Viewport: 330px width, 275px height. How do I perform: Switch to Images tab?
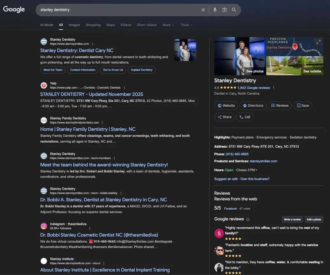pyautogui.click(x=74, y=25)
